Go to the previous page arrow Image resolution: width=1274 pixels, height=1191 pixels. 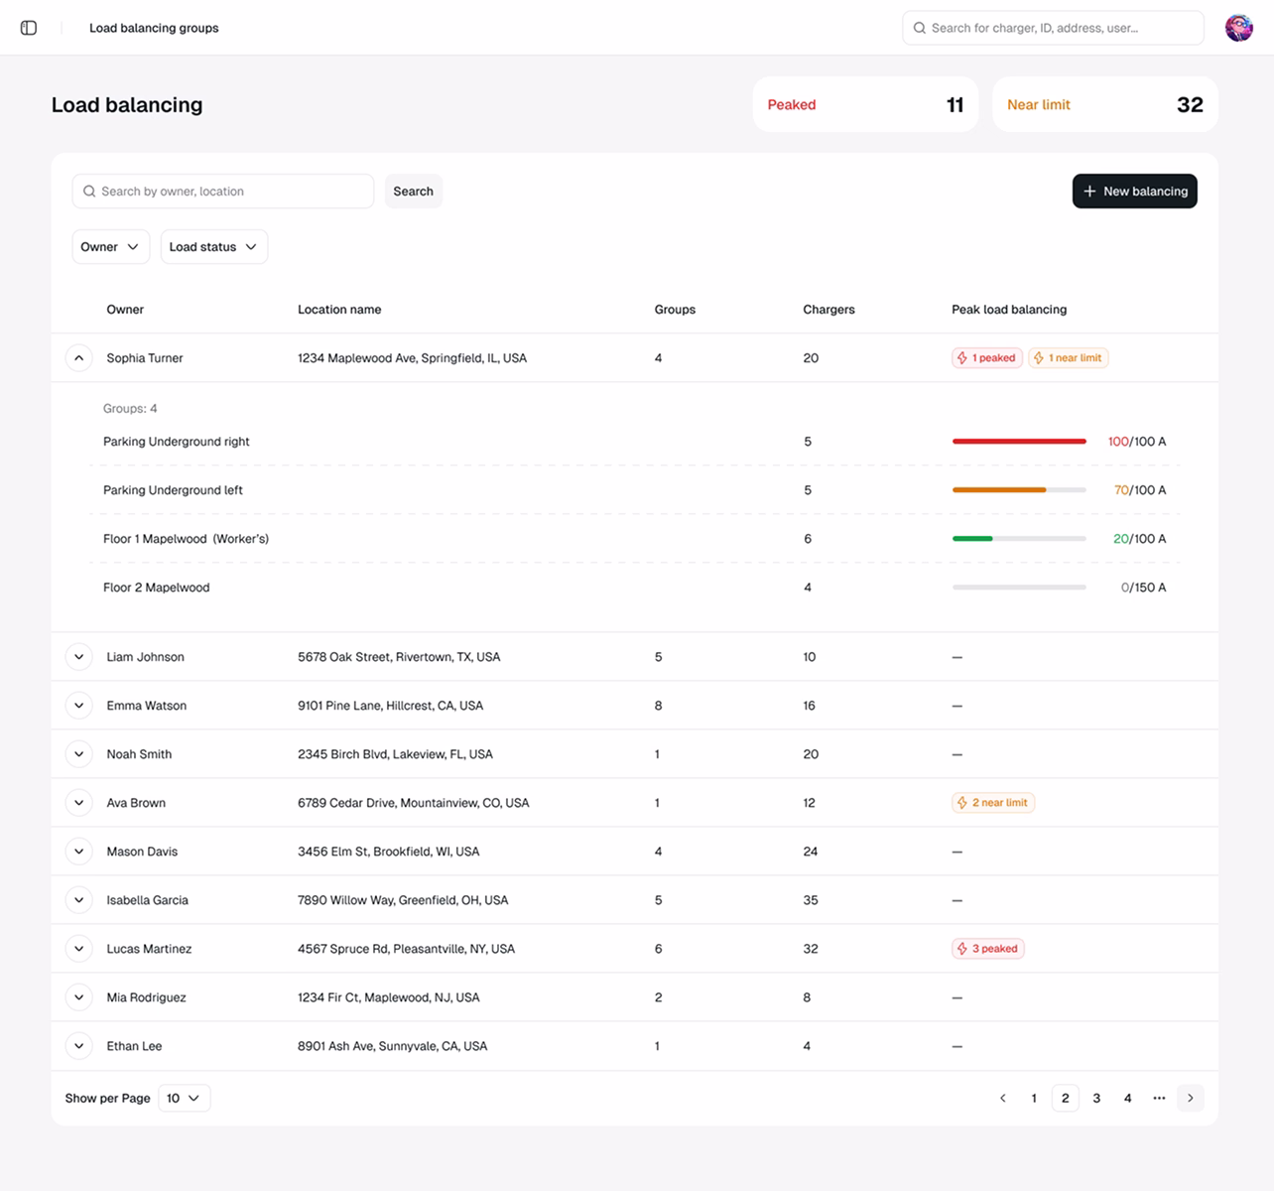[1003, 1098]
